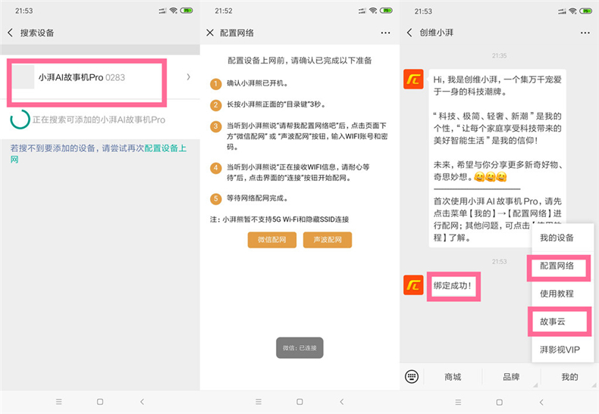
Task: Open the 我的 bottom menu
Action: [x=569, y=377]
